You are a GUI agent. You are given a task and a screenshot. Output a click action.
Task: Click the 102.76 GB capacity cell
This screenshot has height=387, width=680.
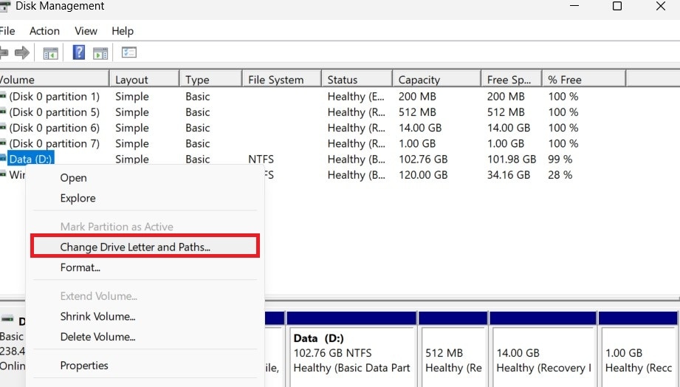tap(423, 160)
